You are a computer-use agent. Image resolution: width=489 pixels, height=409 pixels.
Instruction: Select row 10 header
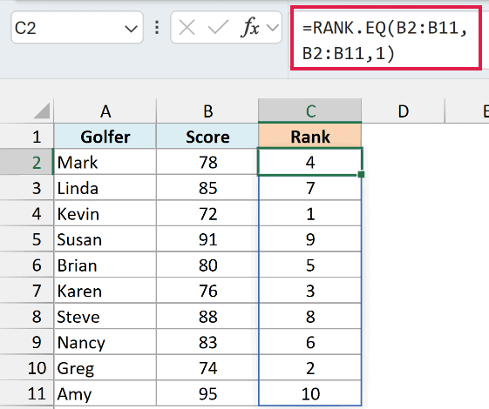(x=27, y=367)
